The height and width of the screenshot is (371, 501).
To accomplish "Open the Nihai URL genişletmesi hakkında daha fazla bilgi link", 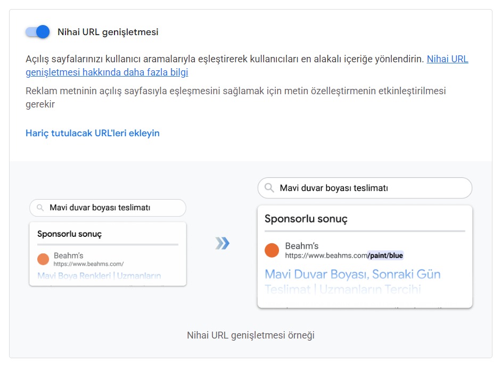I will click(x=106, y=72).
